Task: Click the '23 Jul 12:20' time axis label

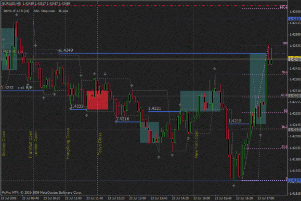Action: pyautogui.click(x=116, y=198)
